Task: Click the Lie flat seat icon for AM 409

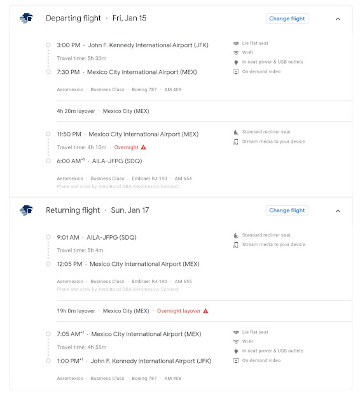Action: click(x=236, y=43)
